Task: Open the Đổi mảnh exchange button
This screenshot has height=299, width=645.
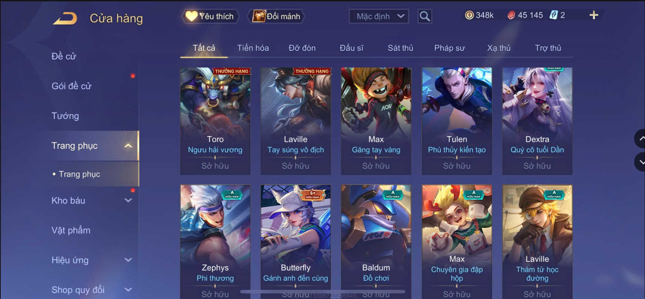Action: [276, 16]
